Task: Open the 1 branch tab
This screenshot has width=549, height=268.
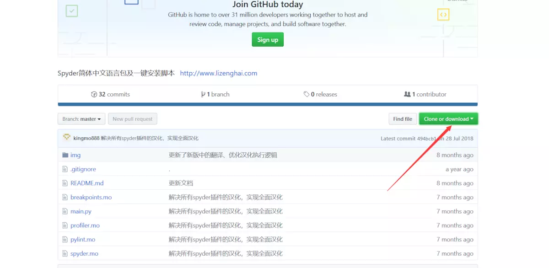Action: [215, 94]
